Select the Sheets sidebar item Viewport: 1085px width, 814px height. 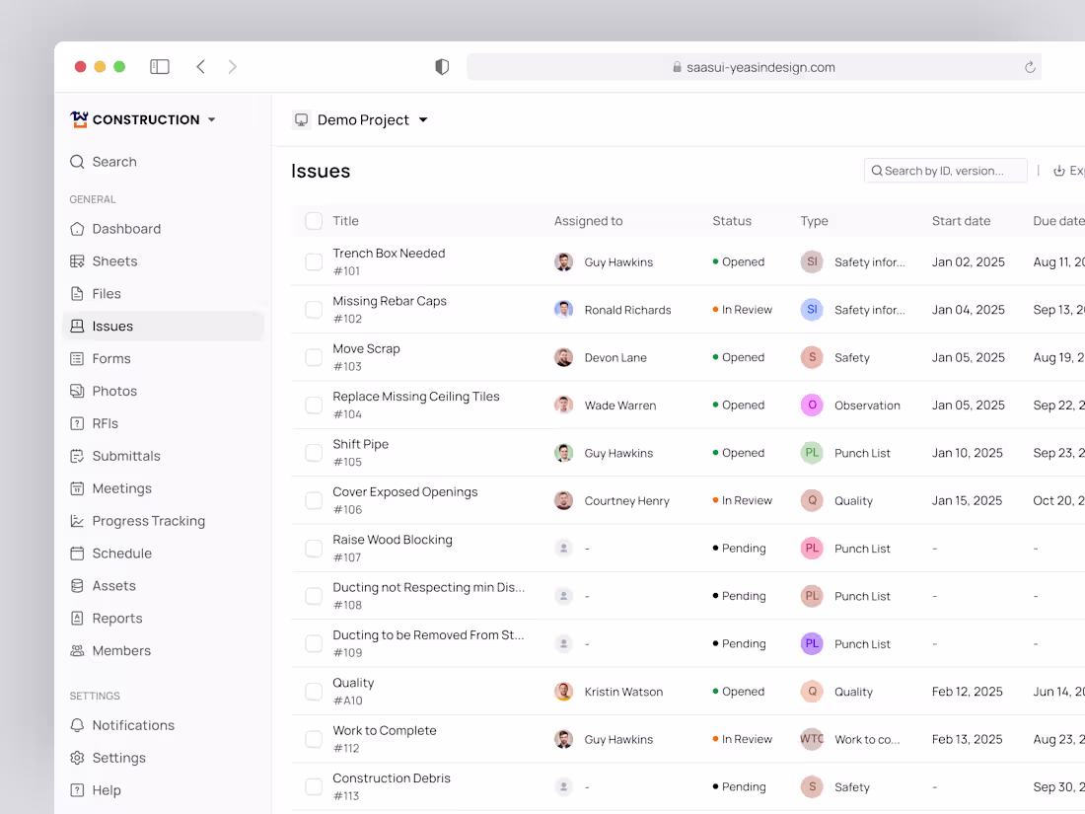pos(114,260)
